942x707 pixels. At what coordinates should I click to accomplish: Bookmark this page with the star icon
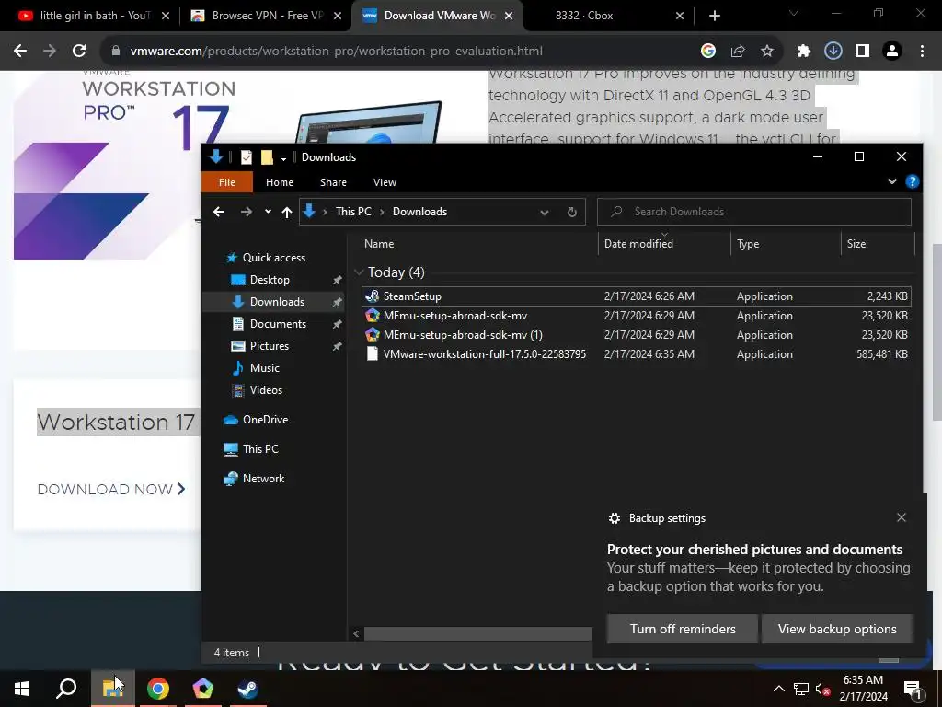767,52
